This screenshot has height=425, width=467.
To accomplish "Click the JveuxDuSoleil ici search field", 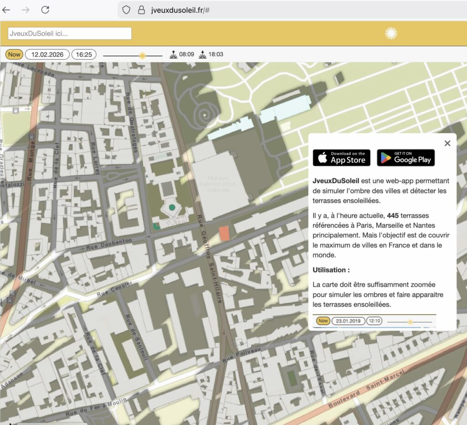I will [x=70, y=33].
